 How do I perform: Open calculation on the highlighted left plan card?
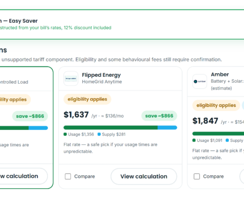click(x=21, y=176)
